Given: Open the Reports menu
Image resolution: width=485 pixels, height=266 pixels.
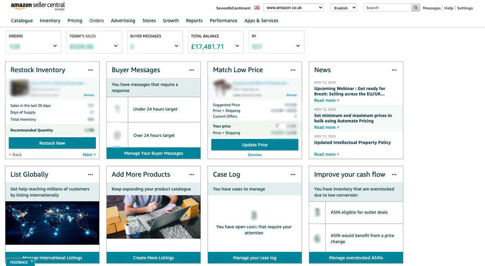Looking at the screenshot, I should [x=194, y=21].
